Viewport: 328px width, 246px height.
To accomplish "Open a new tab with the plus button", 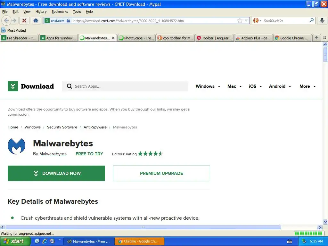I will pos(317,38).
